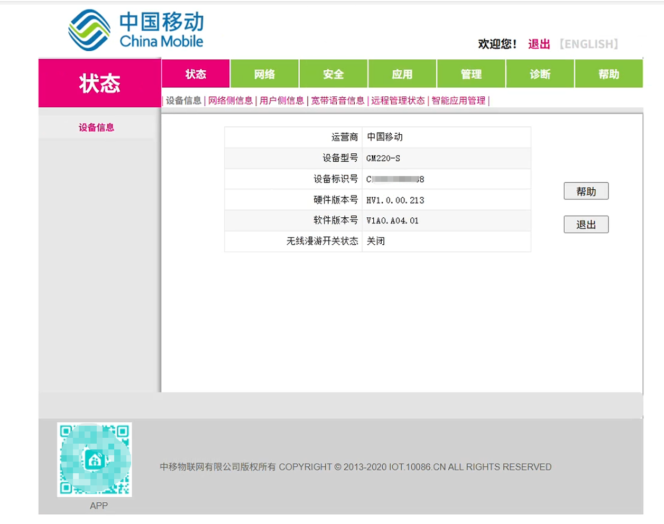664x524 pixels.
Task: Go to the 管理 tab
Action: 471,74
